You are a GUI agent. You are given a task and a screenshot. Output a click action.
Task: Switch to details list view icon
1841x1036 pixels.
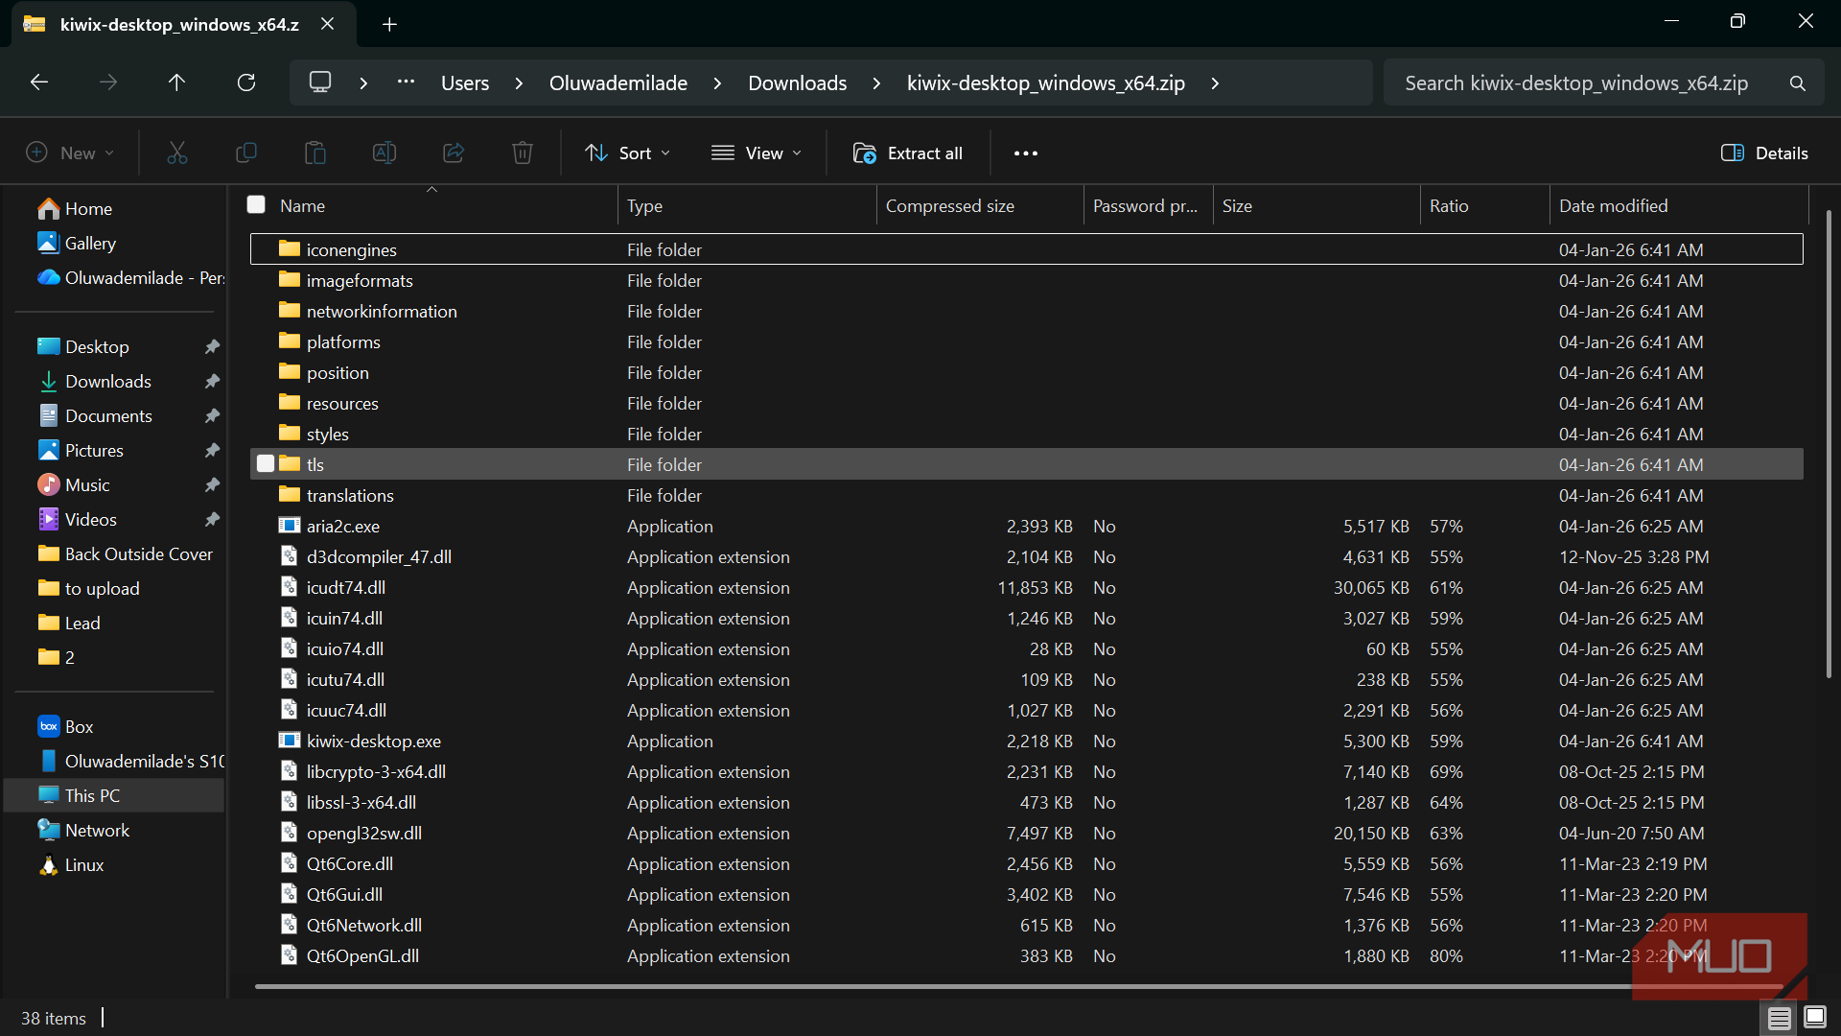pyautogui.click(x=1780, y=1018)
